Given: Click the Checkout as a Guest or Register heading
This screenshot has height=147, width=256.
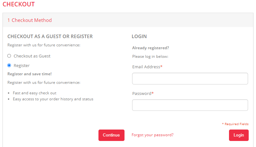Looking at the screenshot, I should [50, 37].
